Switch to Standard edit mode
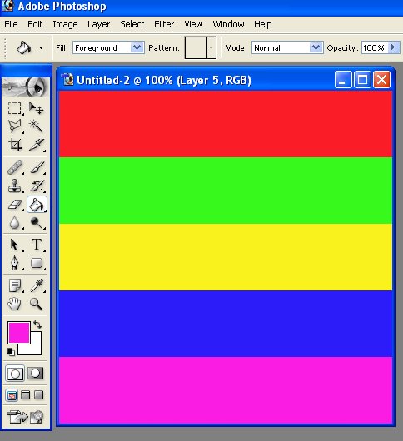403x441 pixels. click(x=15, y=374)
